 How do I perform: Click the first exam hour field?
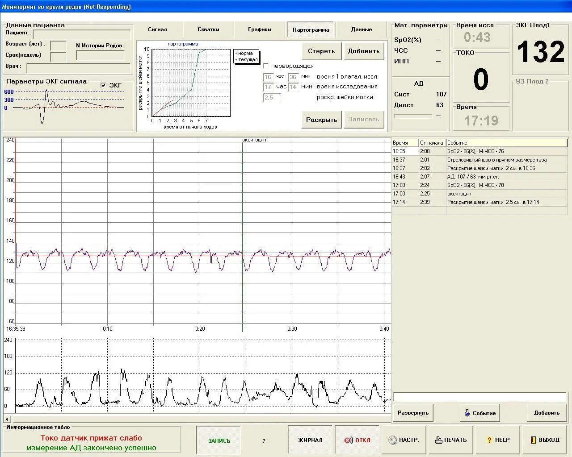tap(268, 77)
